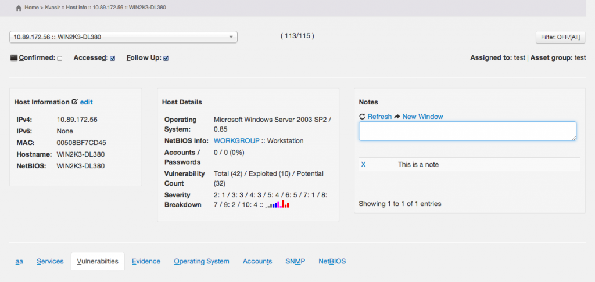Open the Accounts tab
The image size is (595, 282).
(x=257, y=262)
